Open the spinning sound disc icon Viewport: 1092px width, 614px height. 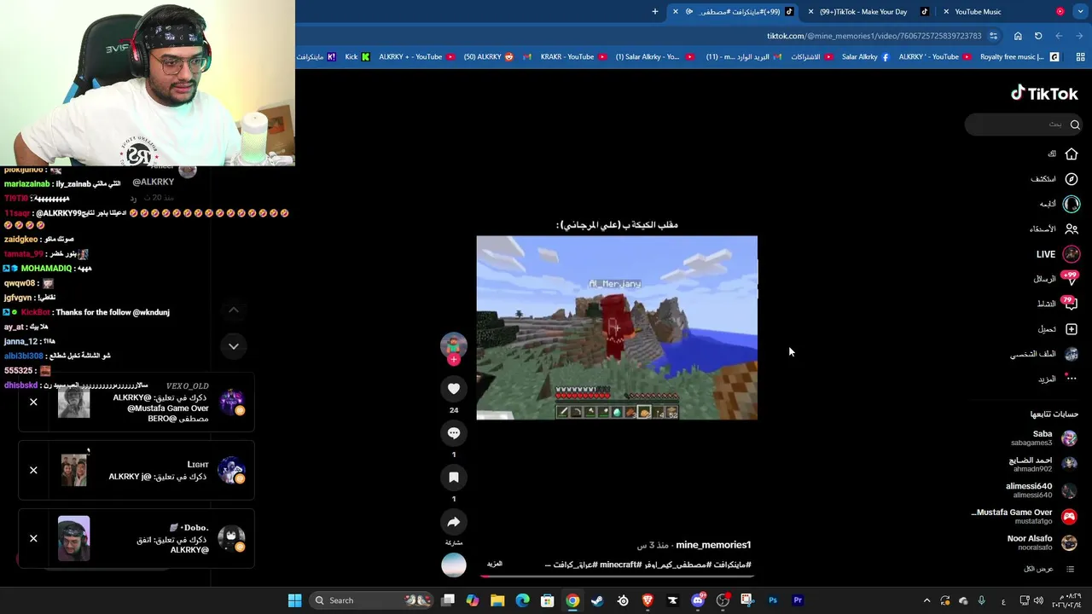454,565
